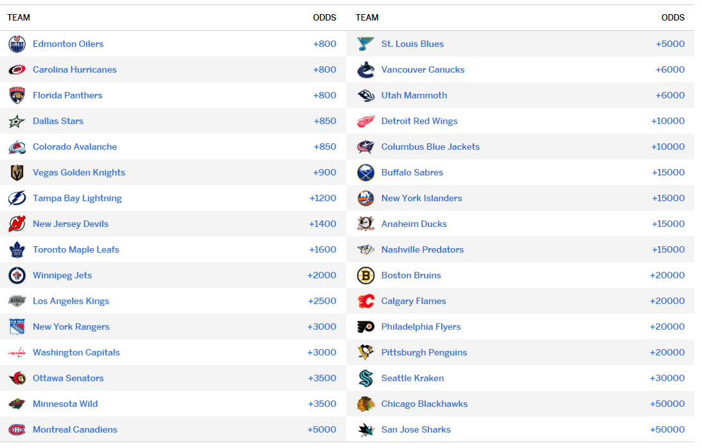Screen dimensions: 702x448
Task: Click the Calgary Flames logo
Action: pyautogui.click(x=366, y=301)
